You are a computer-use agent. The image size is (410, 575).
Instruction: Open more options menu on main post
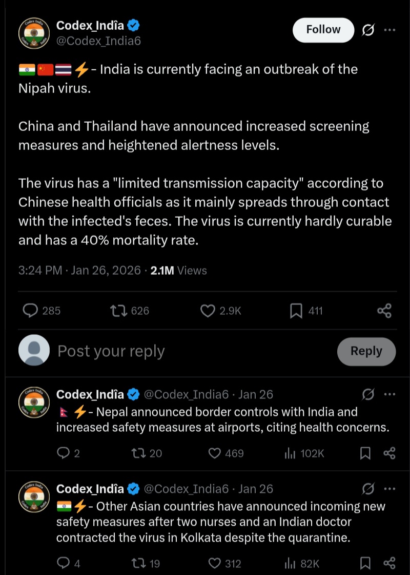point(389,30)
